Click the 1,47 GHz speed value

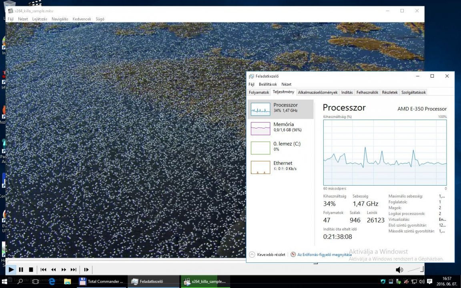tap(365, 204)
